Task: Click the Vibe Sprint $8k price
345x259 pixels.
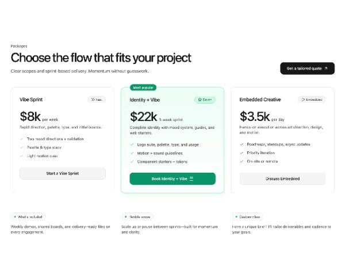Action: (x=30, y=117)
